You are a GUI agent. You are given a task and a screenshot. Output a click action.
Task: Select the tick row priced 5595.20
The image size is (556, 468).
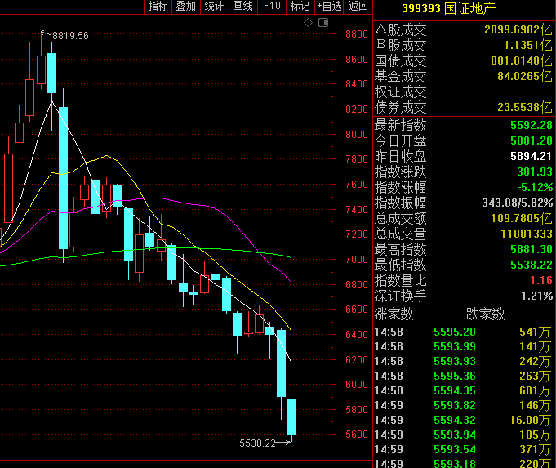point(463,332)
